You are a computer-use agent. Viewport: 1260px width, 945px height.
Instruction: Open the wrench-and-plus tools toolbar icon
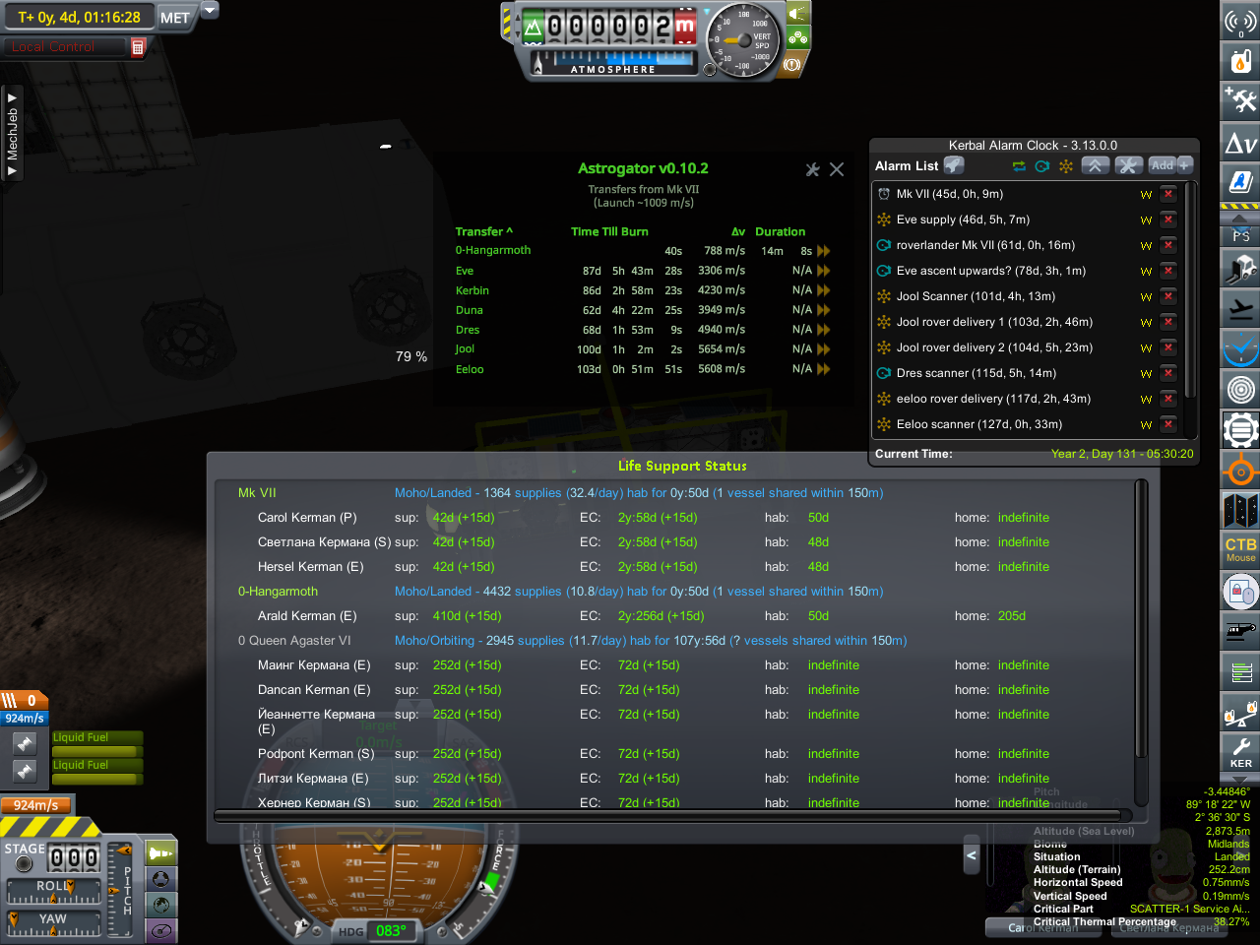click(1240, 100)
